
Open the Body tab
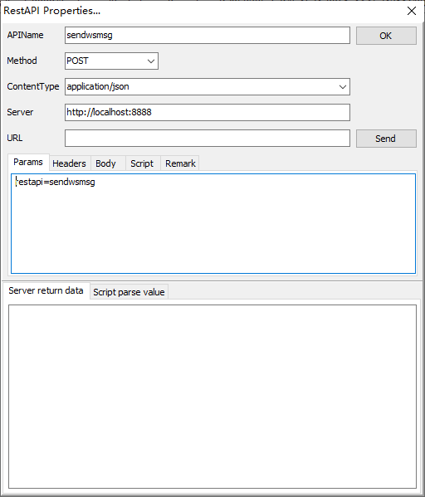[x=106, y=163]
